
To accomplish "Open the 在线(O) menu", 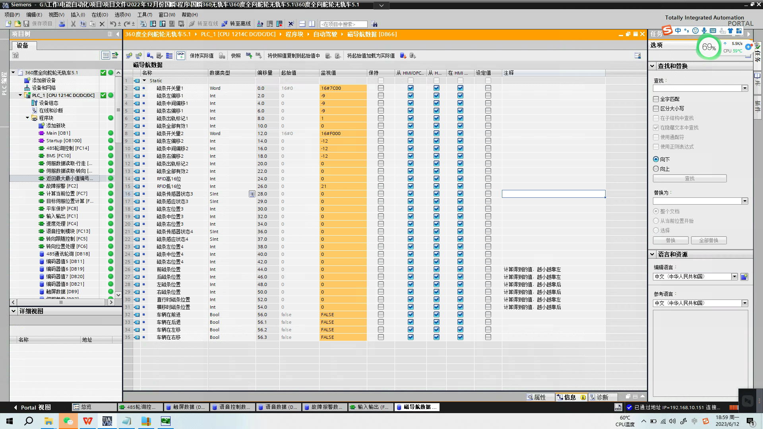I will pyautogui.click(x=99, y=15).
